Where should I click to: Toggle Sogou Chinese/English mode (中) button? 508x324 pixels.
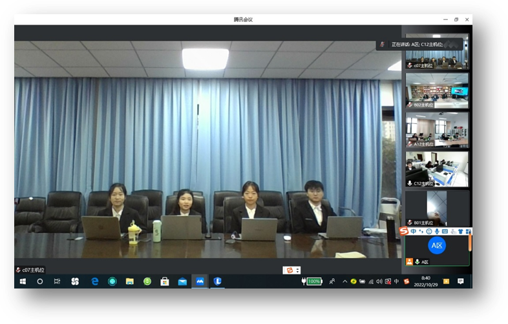click(x=413, y=231)
